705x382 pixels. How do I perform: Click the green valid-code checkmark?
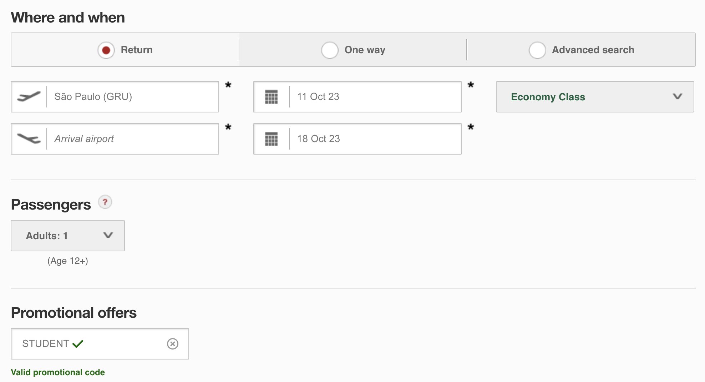point(78,344)
